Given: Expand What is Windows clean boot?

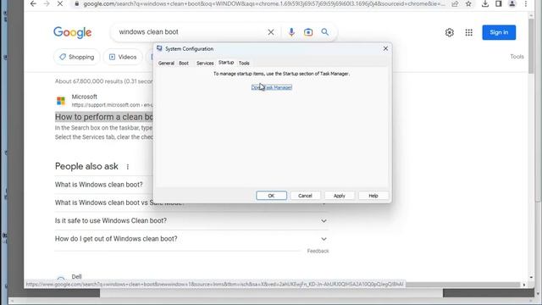Looking at the screenshot, I should click(x=99, y=185).
